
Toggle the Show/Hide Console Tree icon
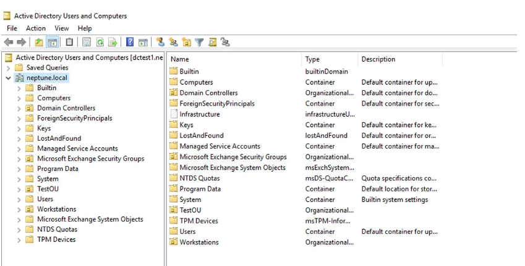point(53,42)
